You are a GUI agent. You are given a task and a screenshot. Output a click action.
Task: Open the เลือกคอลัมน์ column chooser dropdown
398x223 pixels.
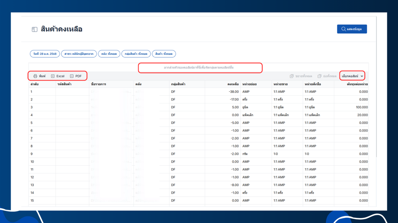[350, 76]
